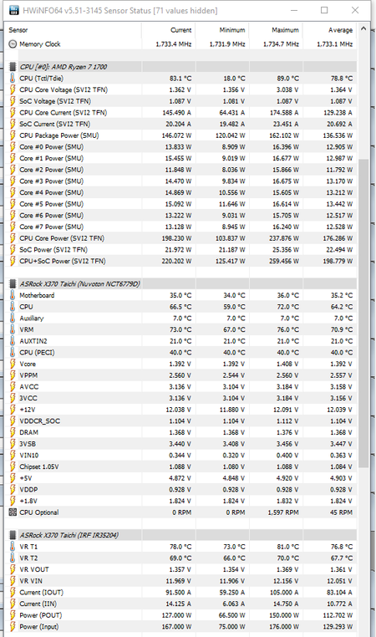Select the +1.8V row label
This screenshot has height=637, width=376.
click(x=28, y=501)
